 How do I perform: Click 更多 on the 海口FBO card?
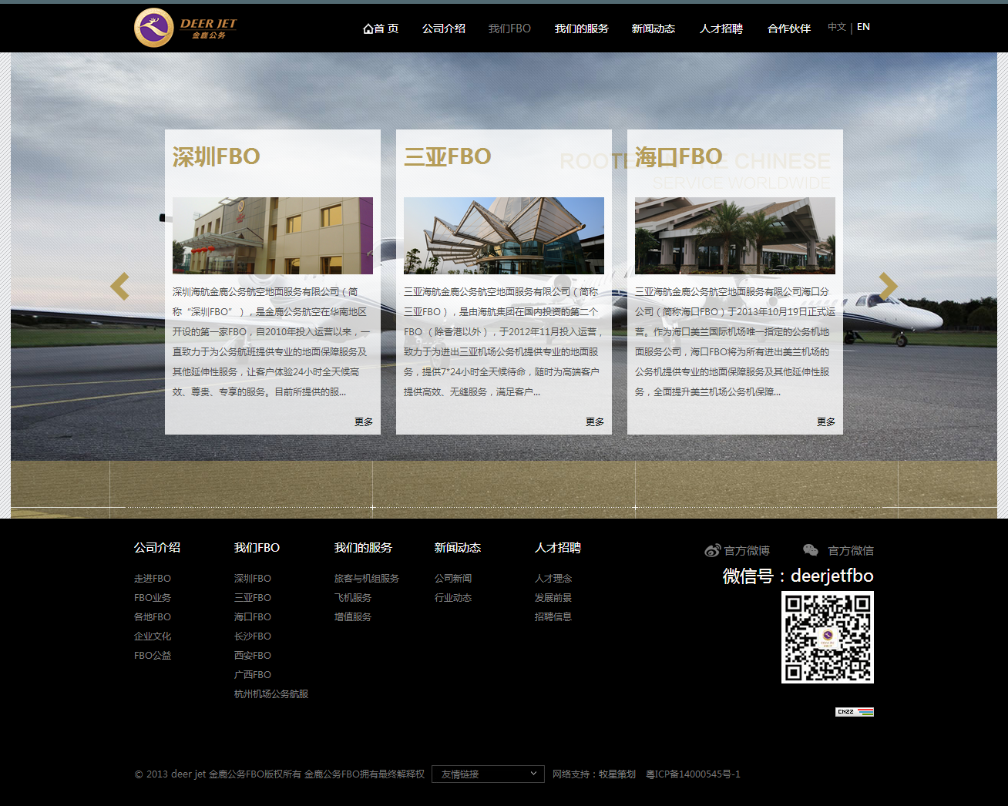click(x=826, y=421)
